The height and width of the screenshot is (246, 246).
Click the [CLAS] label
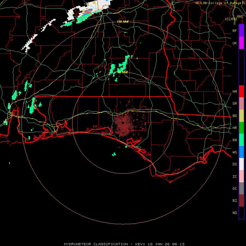pos(231,19)
